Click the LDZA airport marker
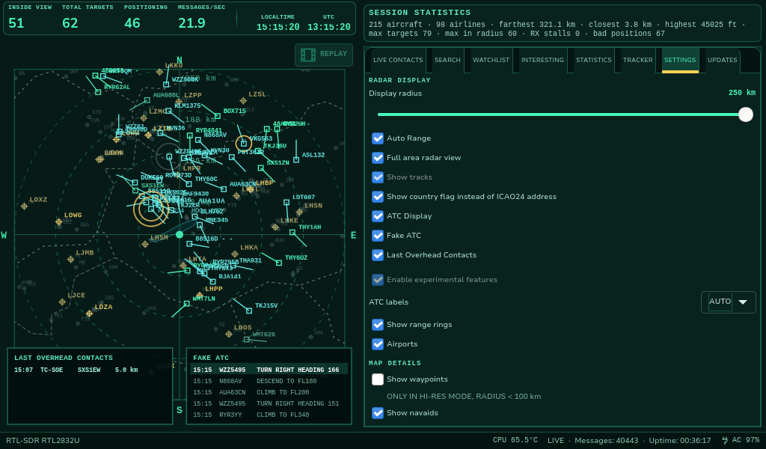This screenshot has height=449, width=766. pyautogui.click(x=90, y=314)
